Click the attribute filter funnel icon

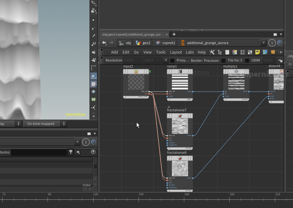pyautogui.click(x=71, y=152)
